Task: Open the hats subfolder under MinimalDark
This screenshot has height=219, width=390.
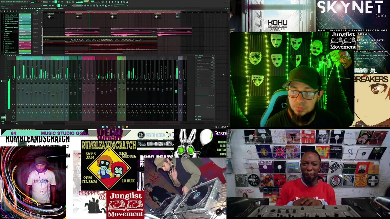Action: [x=7, y=36]
